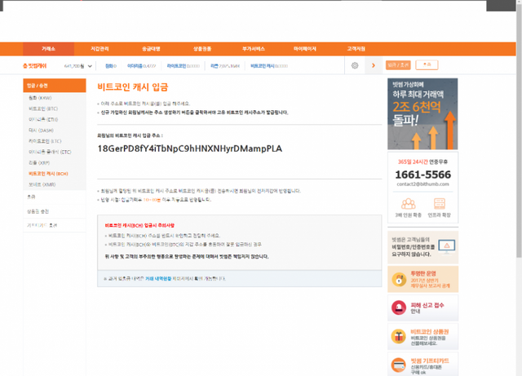
Task: Click the contact2@bithumb.com email address
Action: click(422, 184)
